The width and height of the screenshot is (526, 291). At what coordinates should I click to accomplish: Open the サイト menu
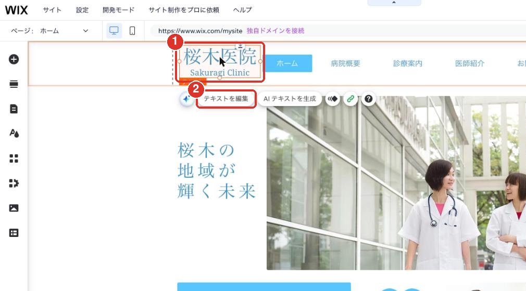(x=52, y=10)
